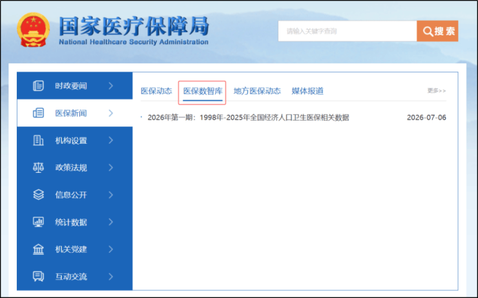
Task: Open the 互动交流 menu label
Action: click(x=71, y=277)
